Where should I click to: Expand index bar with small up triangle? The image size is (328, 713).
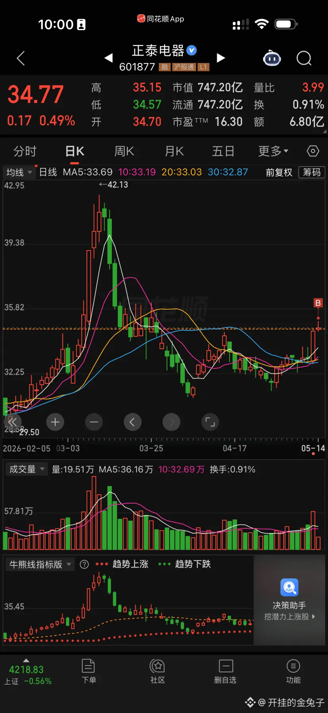click(x=26, y=660)
